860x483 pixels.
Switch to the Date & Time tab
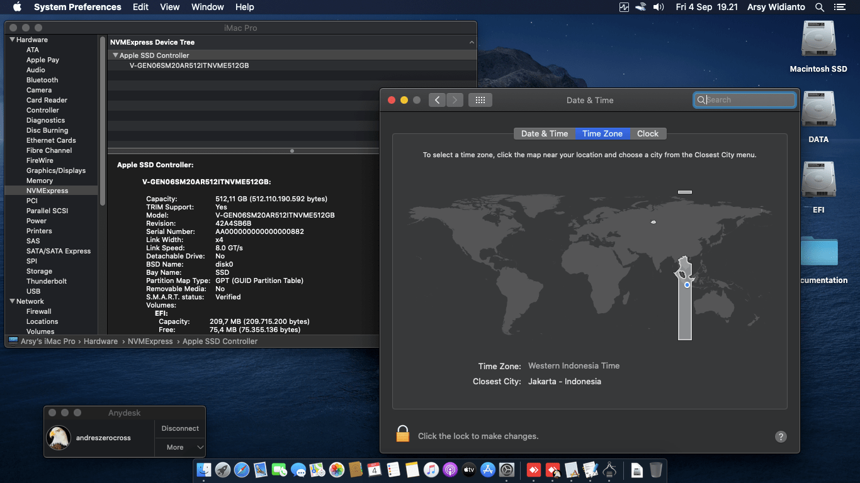pyautogui.click(x=544, y=133)
